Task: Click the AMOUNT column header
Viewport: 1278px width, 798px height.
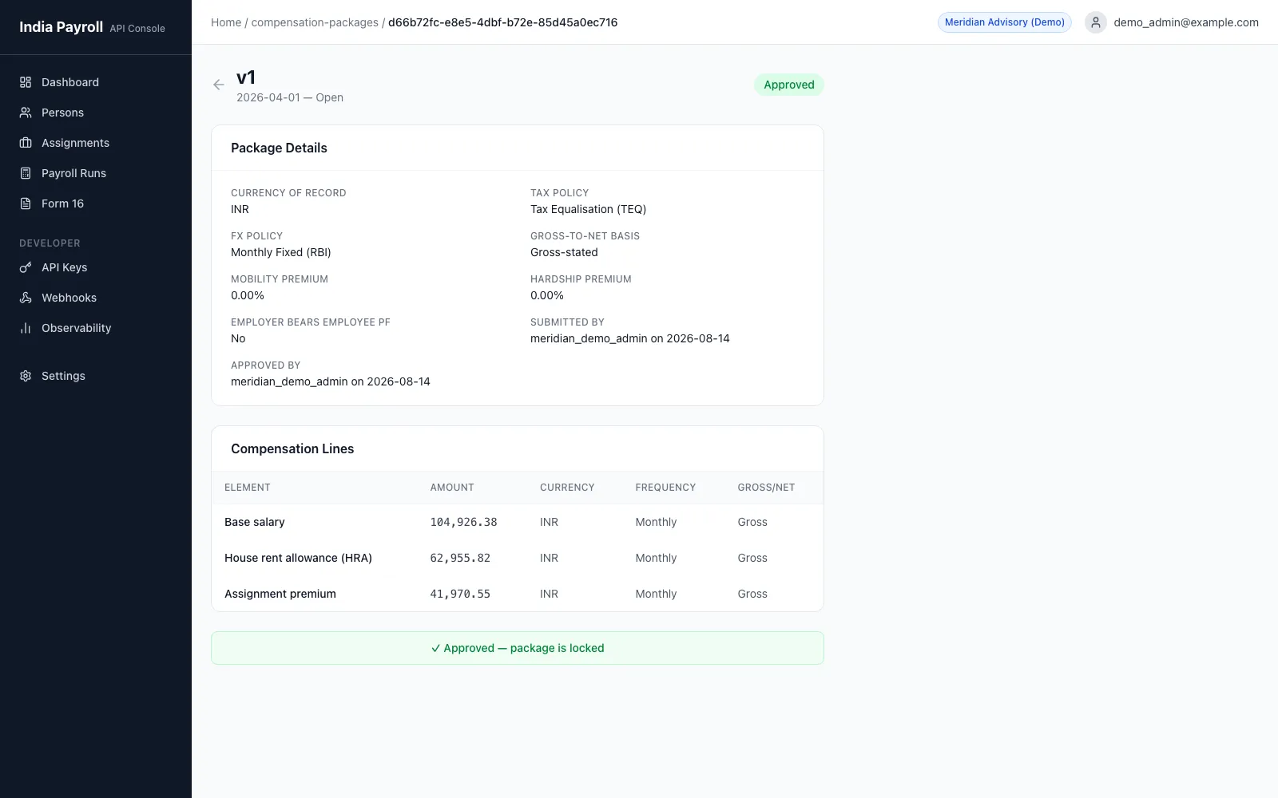Action: [x=452, y=488]
